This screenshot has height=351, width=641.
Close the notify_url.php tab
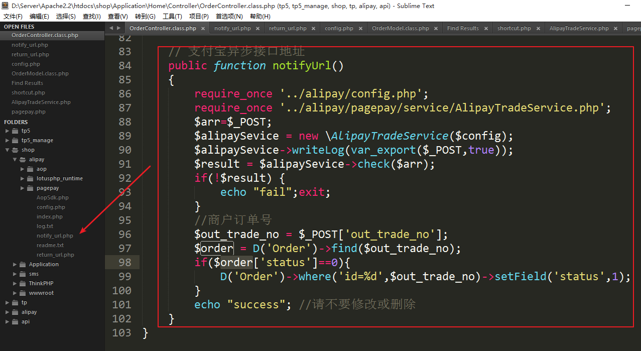[258, 29]
